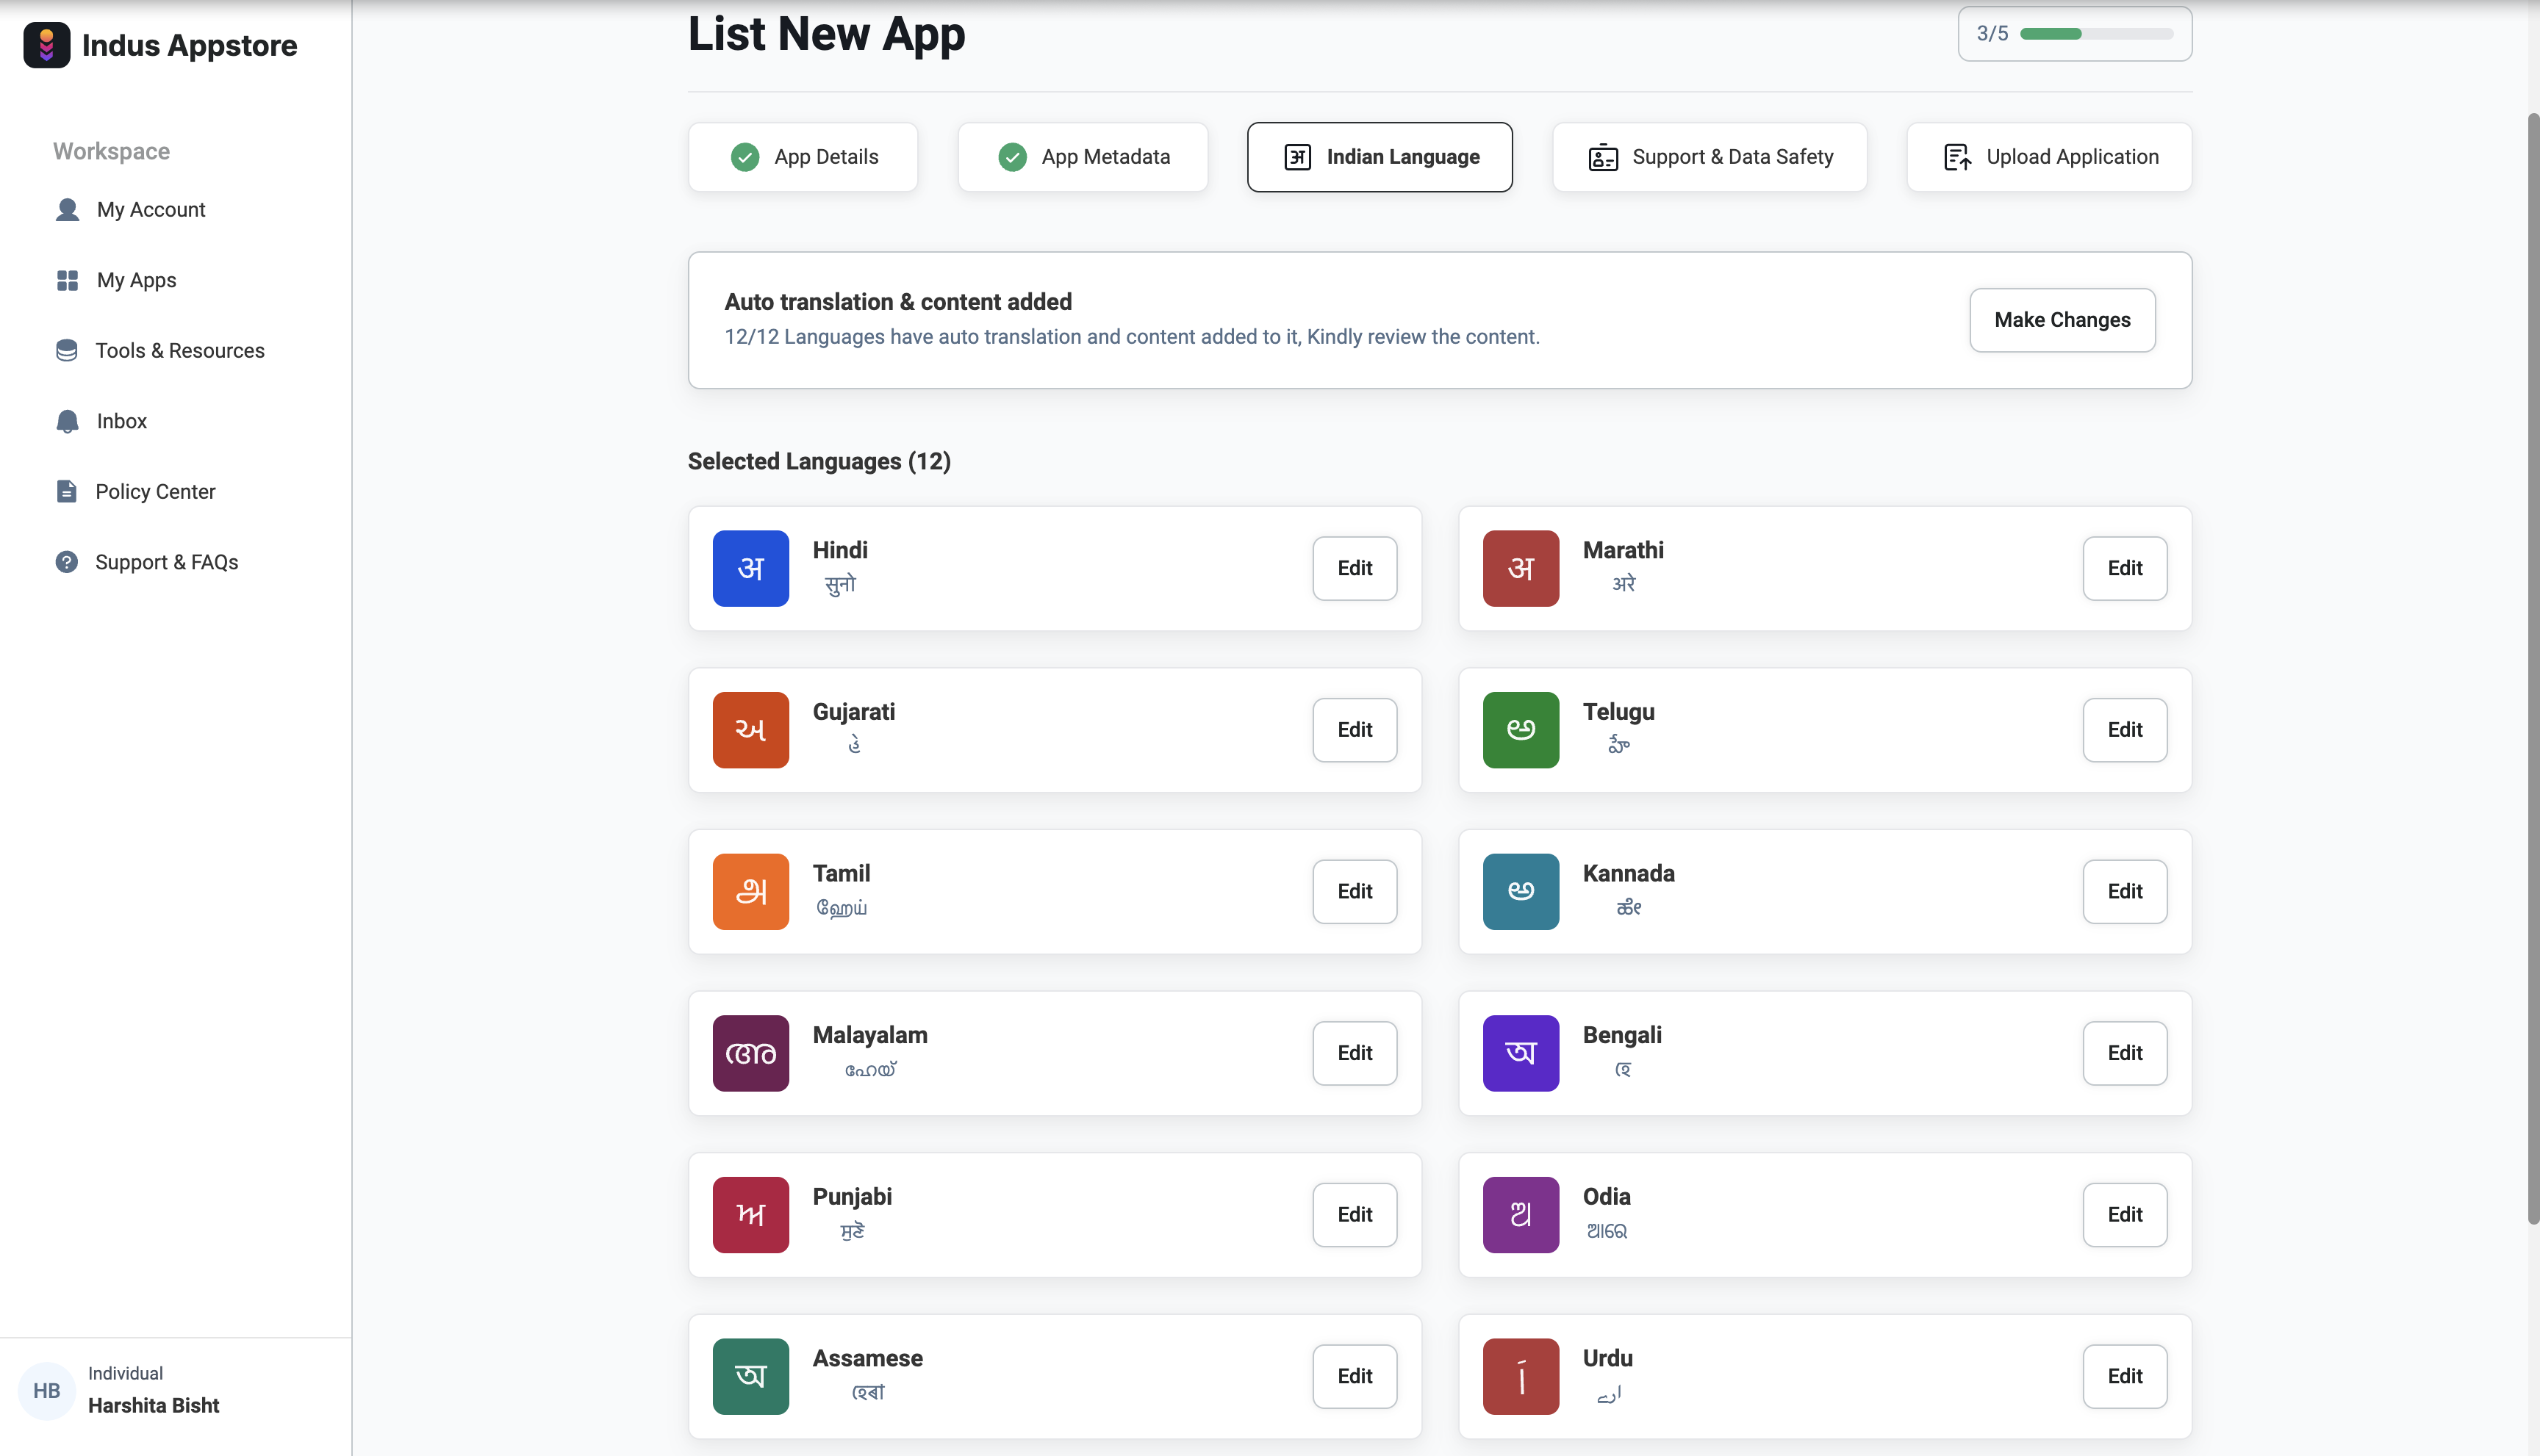Click the crimson Punjabi tile icon
The image size is (2540, 1456).
[x=750, y=1215]
